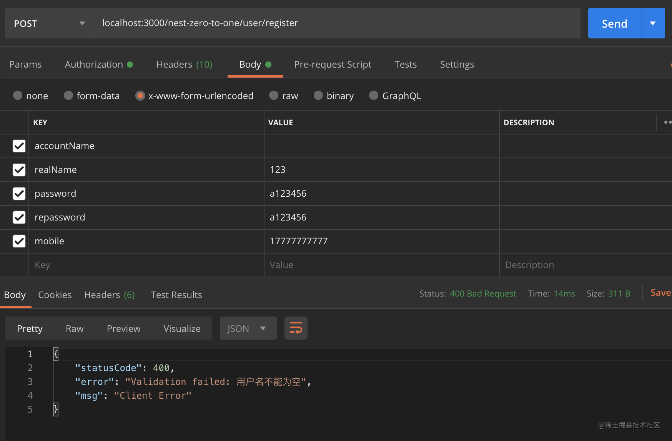Click the request URL field
The image size is (672, 441).
click(337, 23)
